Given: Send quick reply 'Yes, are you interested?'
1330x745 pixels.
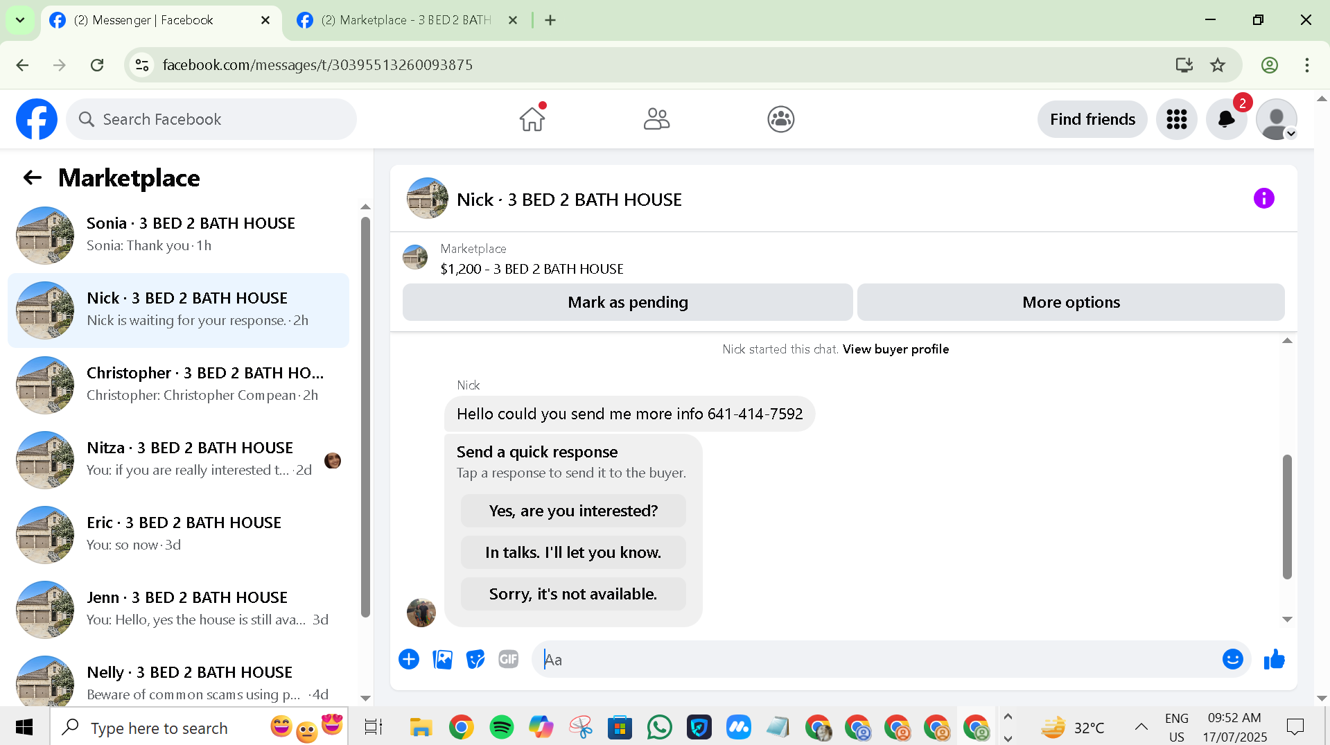Looking at the screenshot, I should 573,511.
